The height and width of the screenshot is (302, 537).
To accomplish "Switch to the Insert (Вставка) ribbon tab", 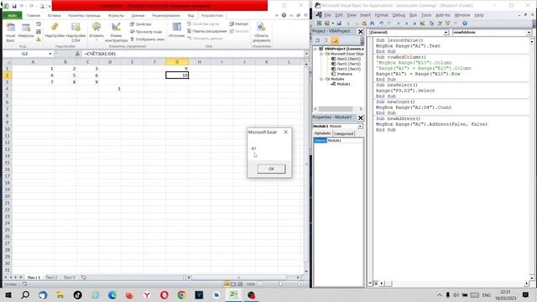I will point(54,15).
